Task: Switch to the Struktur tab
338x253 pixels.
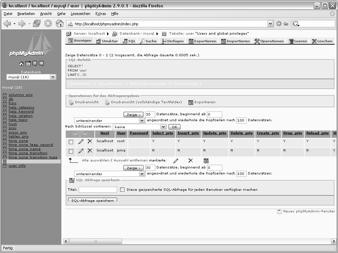Action: 107,41
